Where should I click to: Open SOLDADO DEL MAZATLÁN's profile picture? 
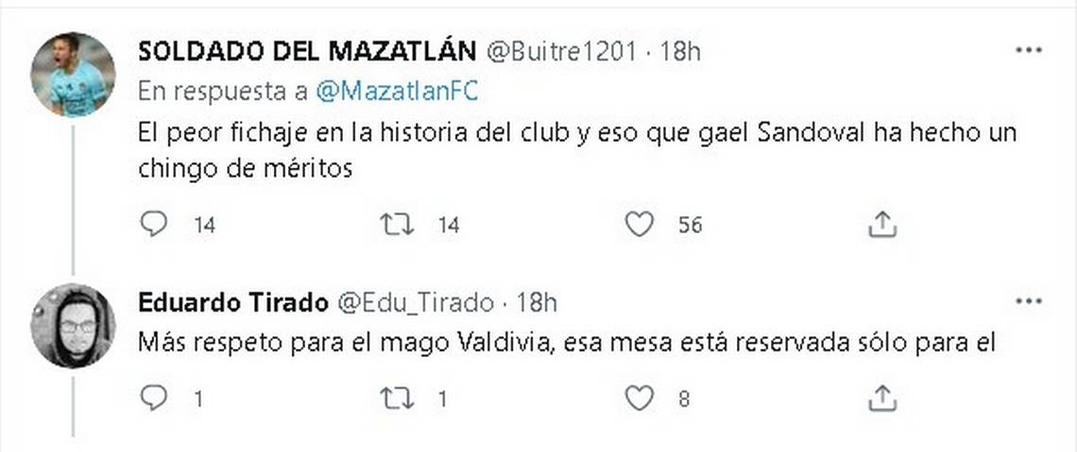(73, 75)
